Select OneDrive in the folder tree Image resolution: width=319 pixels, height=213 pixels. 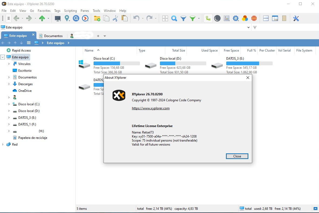pos(25,91)
